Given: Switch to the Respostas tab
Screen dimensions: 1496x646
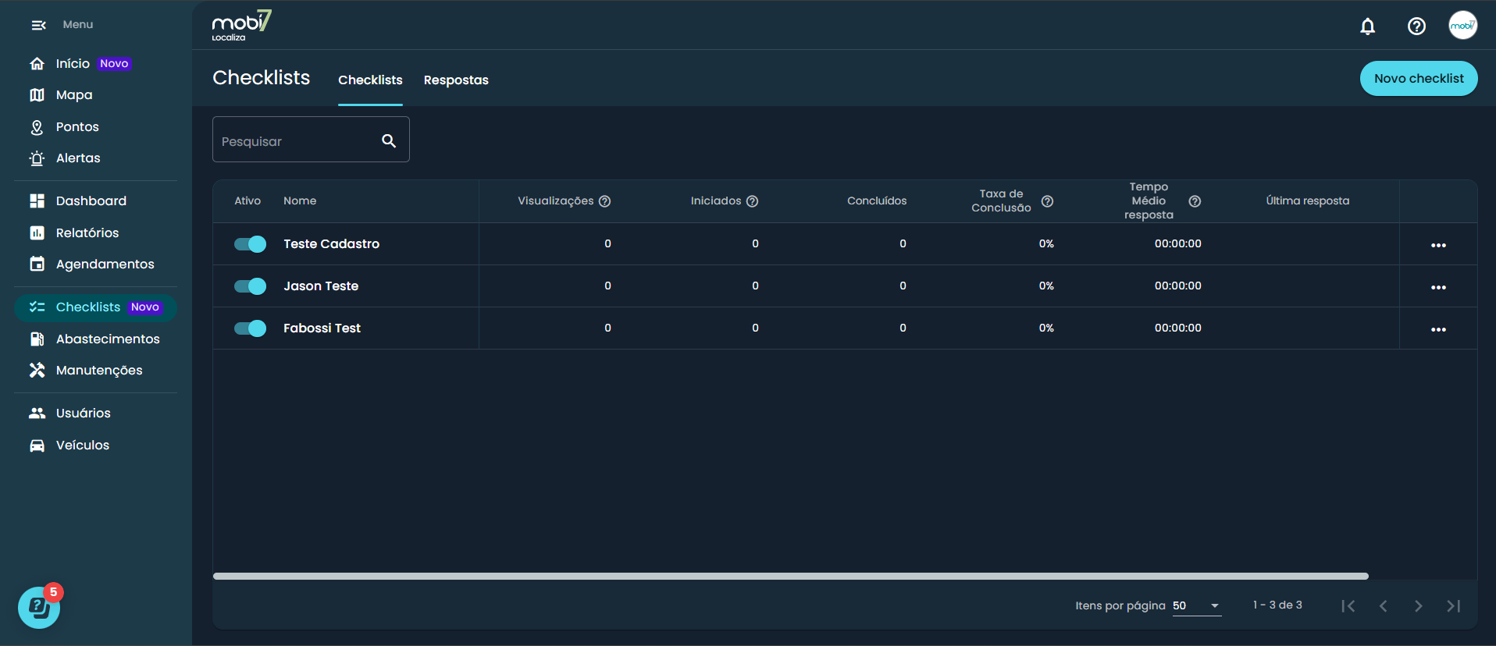Looking at the screenshot, I should (456, 80).
